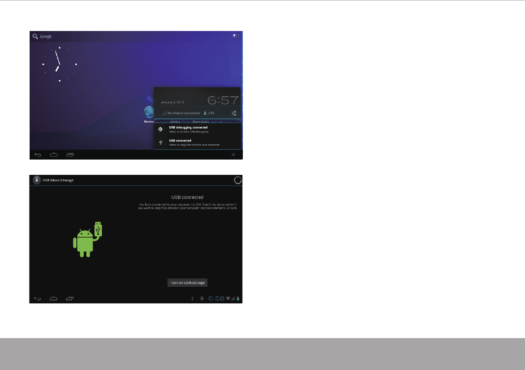The image size is (525, 370).
Task: Click the 6:57 time in notification panel
Action: coord(223,100)
